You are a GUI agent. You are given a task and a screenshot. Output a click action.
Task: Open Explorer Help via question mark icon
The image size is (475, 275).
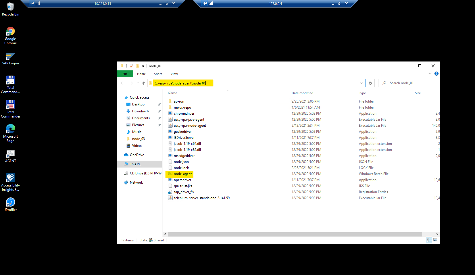pos(436,74)
